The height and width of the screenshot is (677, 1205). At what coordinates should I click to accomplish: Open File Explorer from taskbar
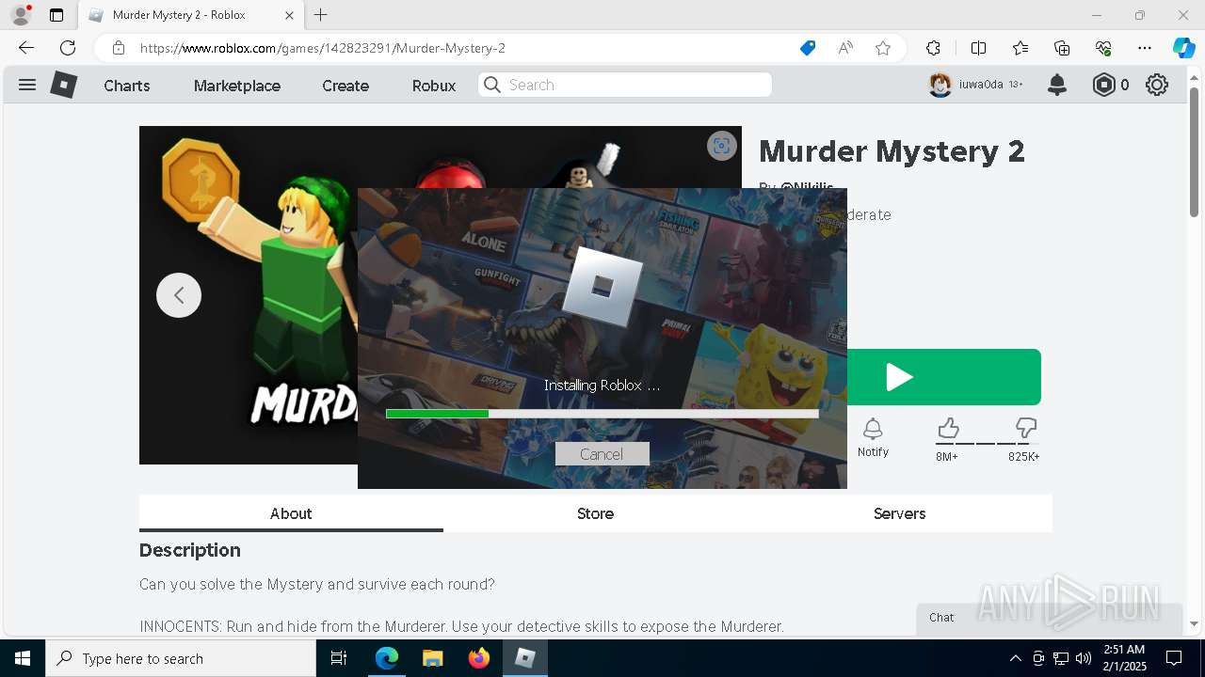pos(432,658)
